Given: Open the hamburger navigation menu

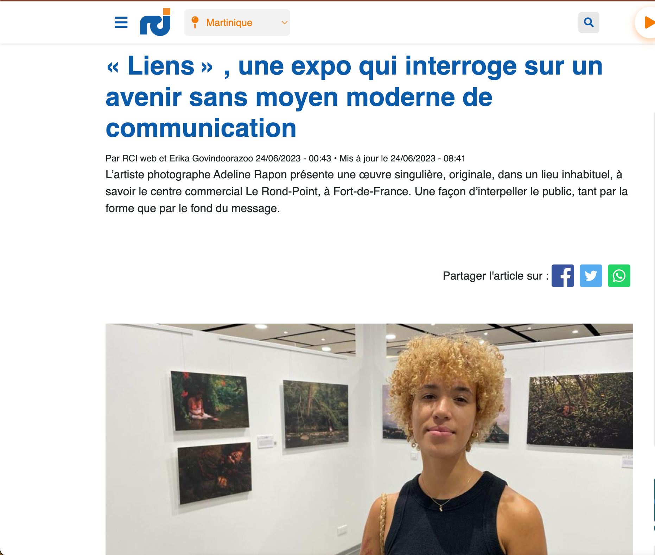Looking at the screenshot, I should (x=121, y=23).
